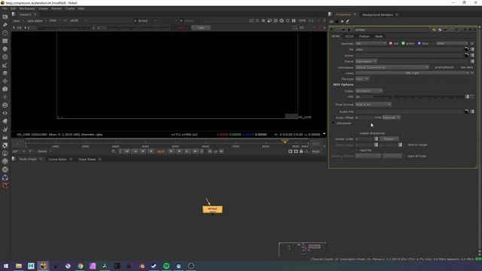Enable the premultiplied checkbox

pyautogui.click(x=432, y=67)
